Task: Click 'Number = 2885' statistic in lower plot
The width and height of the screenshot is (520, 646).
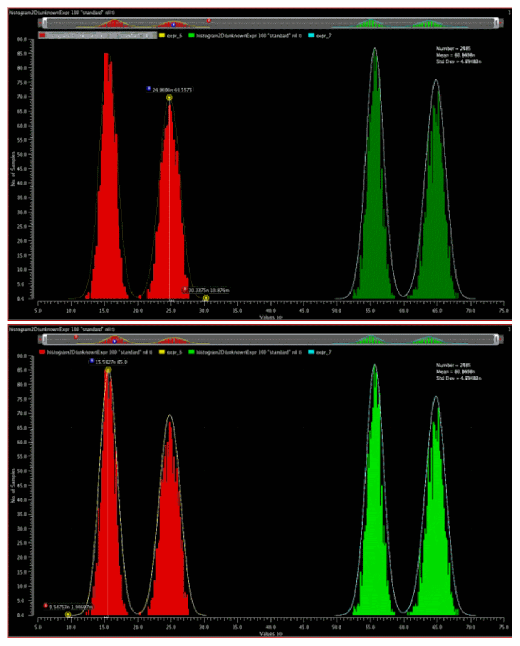Action: 453,365
